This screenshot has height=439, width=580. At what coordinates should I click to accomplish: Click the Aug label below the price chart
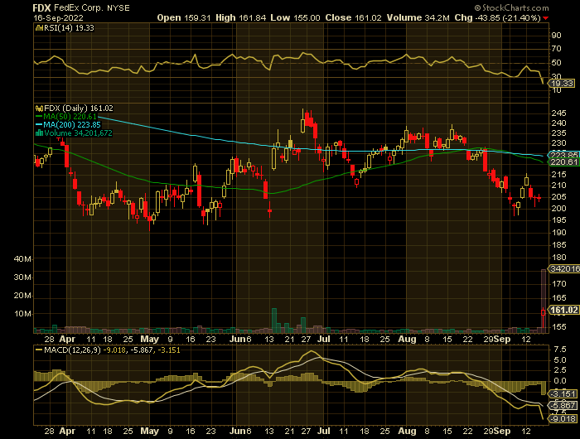pos(407,339)
